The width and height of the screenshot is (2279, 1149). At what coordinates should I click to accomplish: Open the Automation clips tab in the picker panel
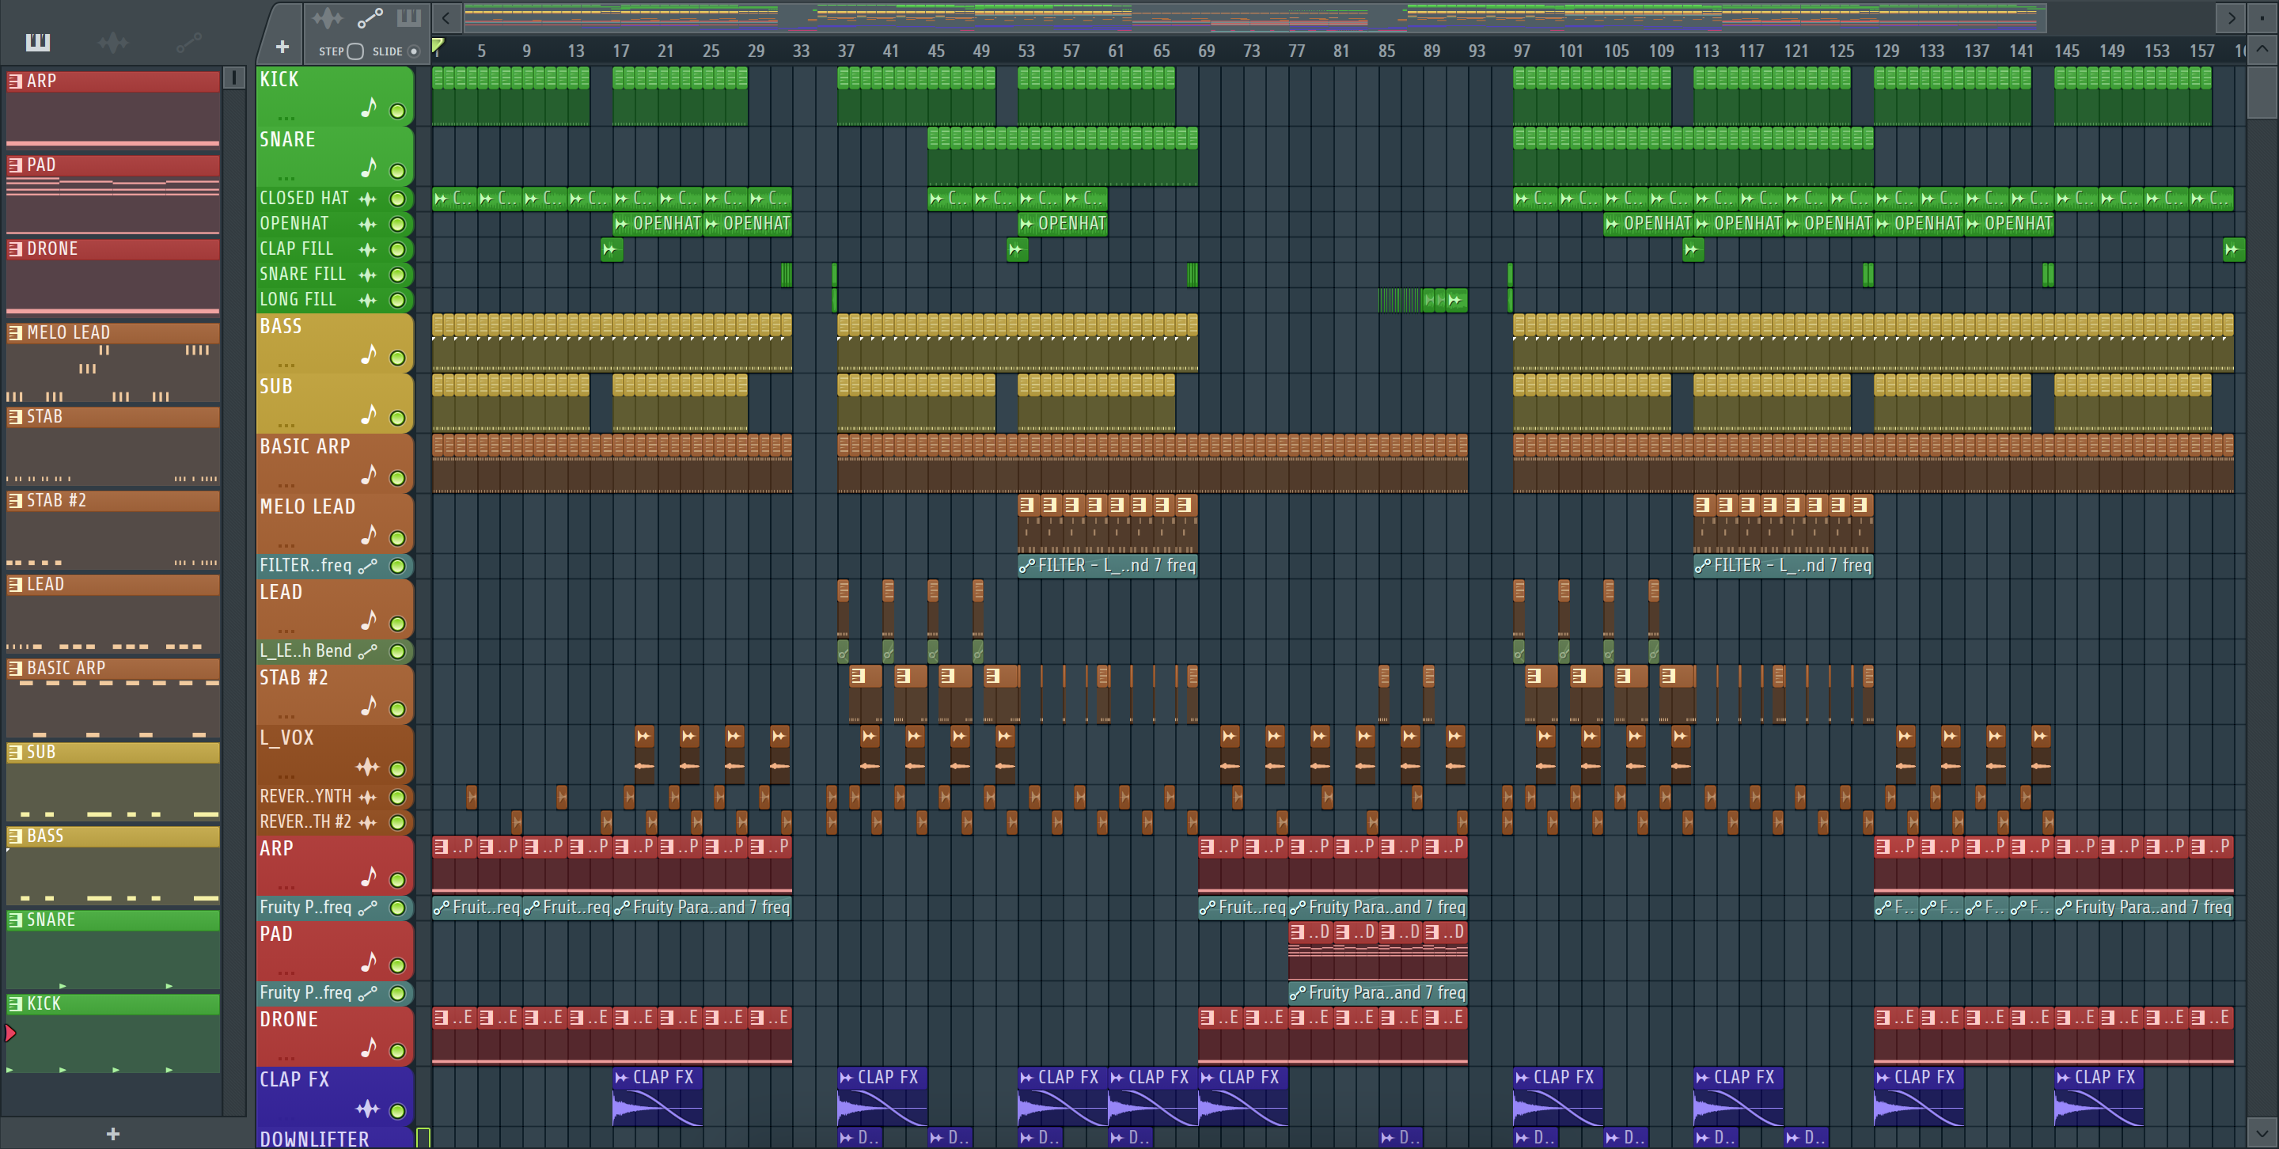(x=188, y=42)
